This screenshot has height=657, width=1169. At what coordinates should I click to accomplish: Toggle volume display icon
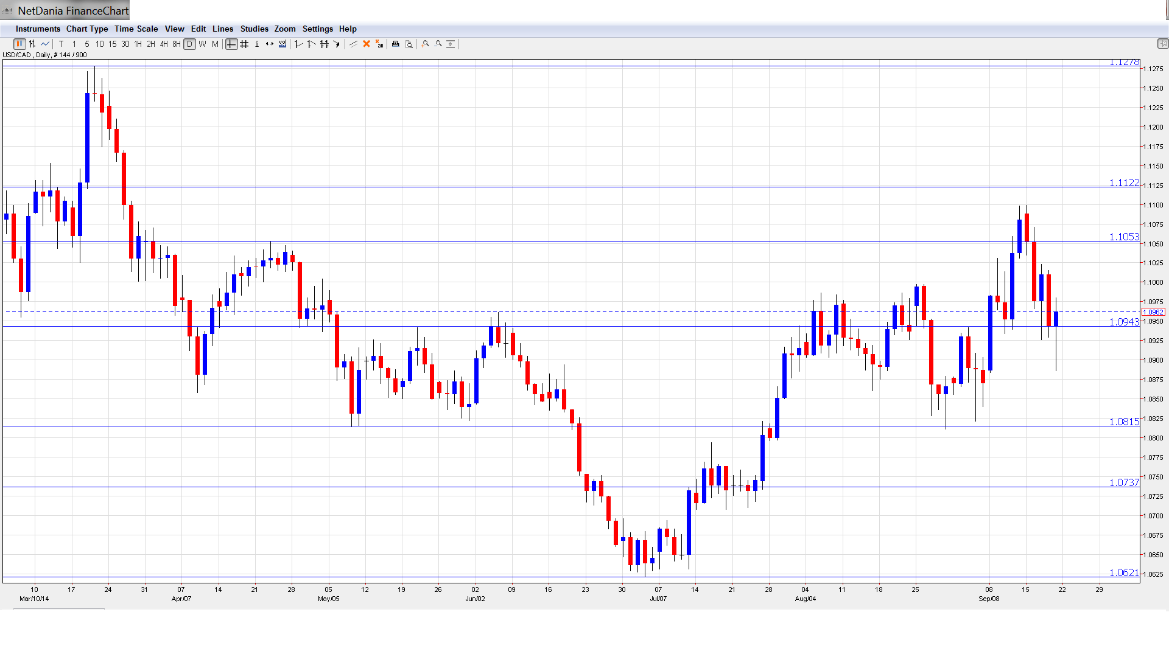[283, 44]
